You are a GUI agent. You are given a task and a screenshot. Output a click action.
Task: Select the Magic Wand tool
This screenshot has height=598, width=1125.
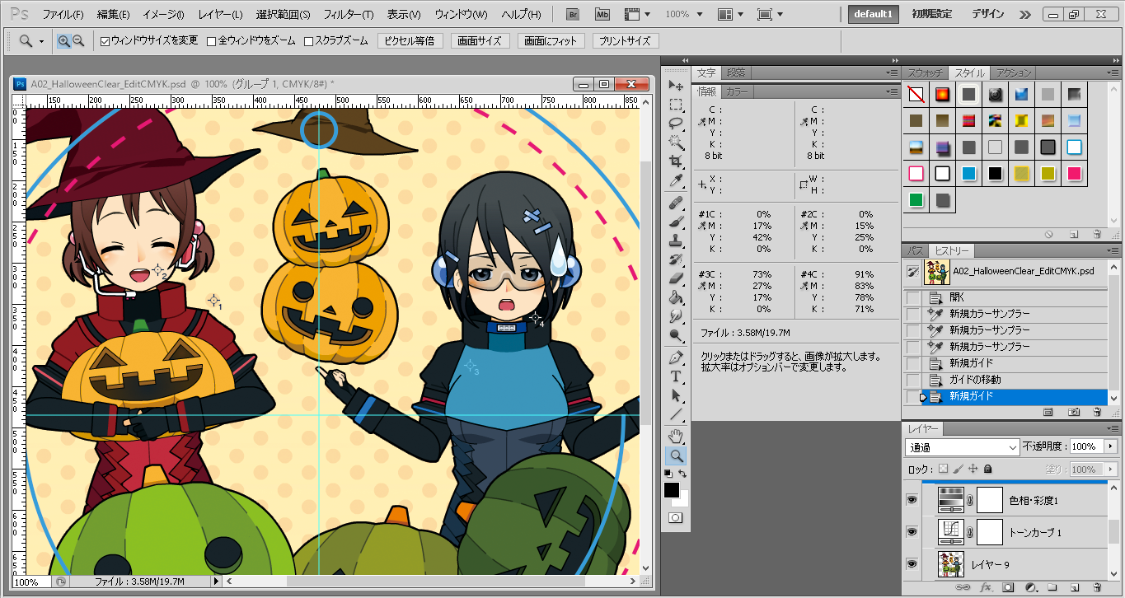(x=676, y=142)
